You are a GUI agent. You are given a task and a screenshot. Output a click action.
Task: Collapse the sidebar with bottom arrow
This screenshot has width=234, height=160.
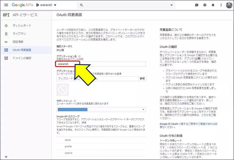click(6, 157)
